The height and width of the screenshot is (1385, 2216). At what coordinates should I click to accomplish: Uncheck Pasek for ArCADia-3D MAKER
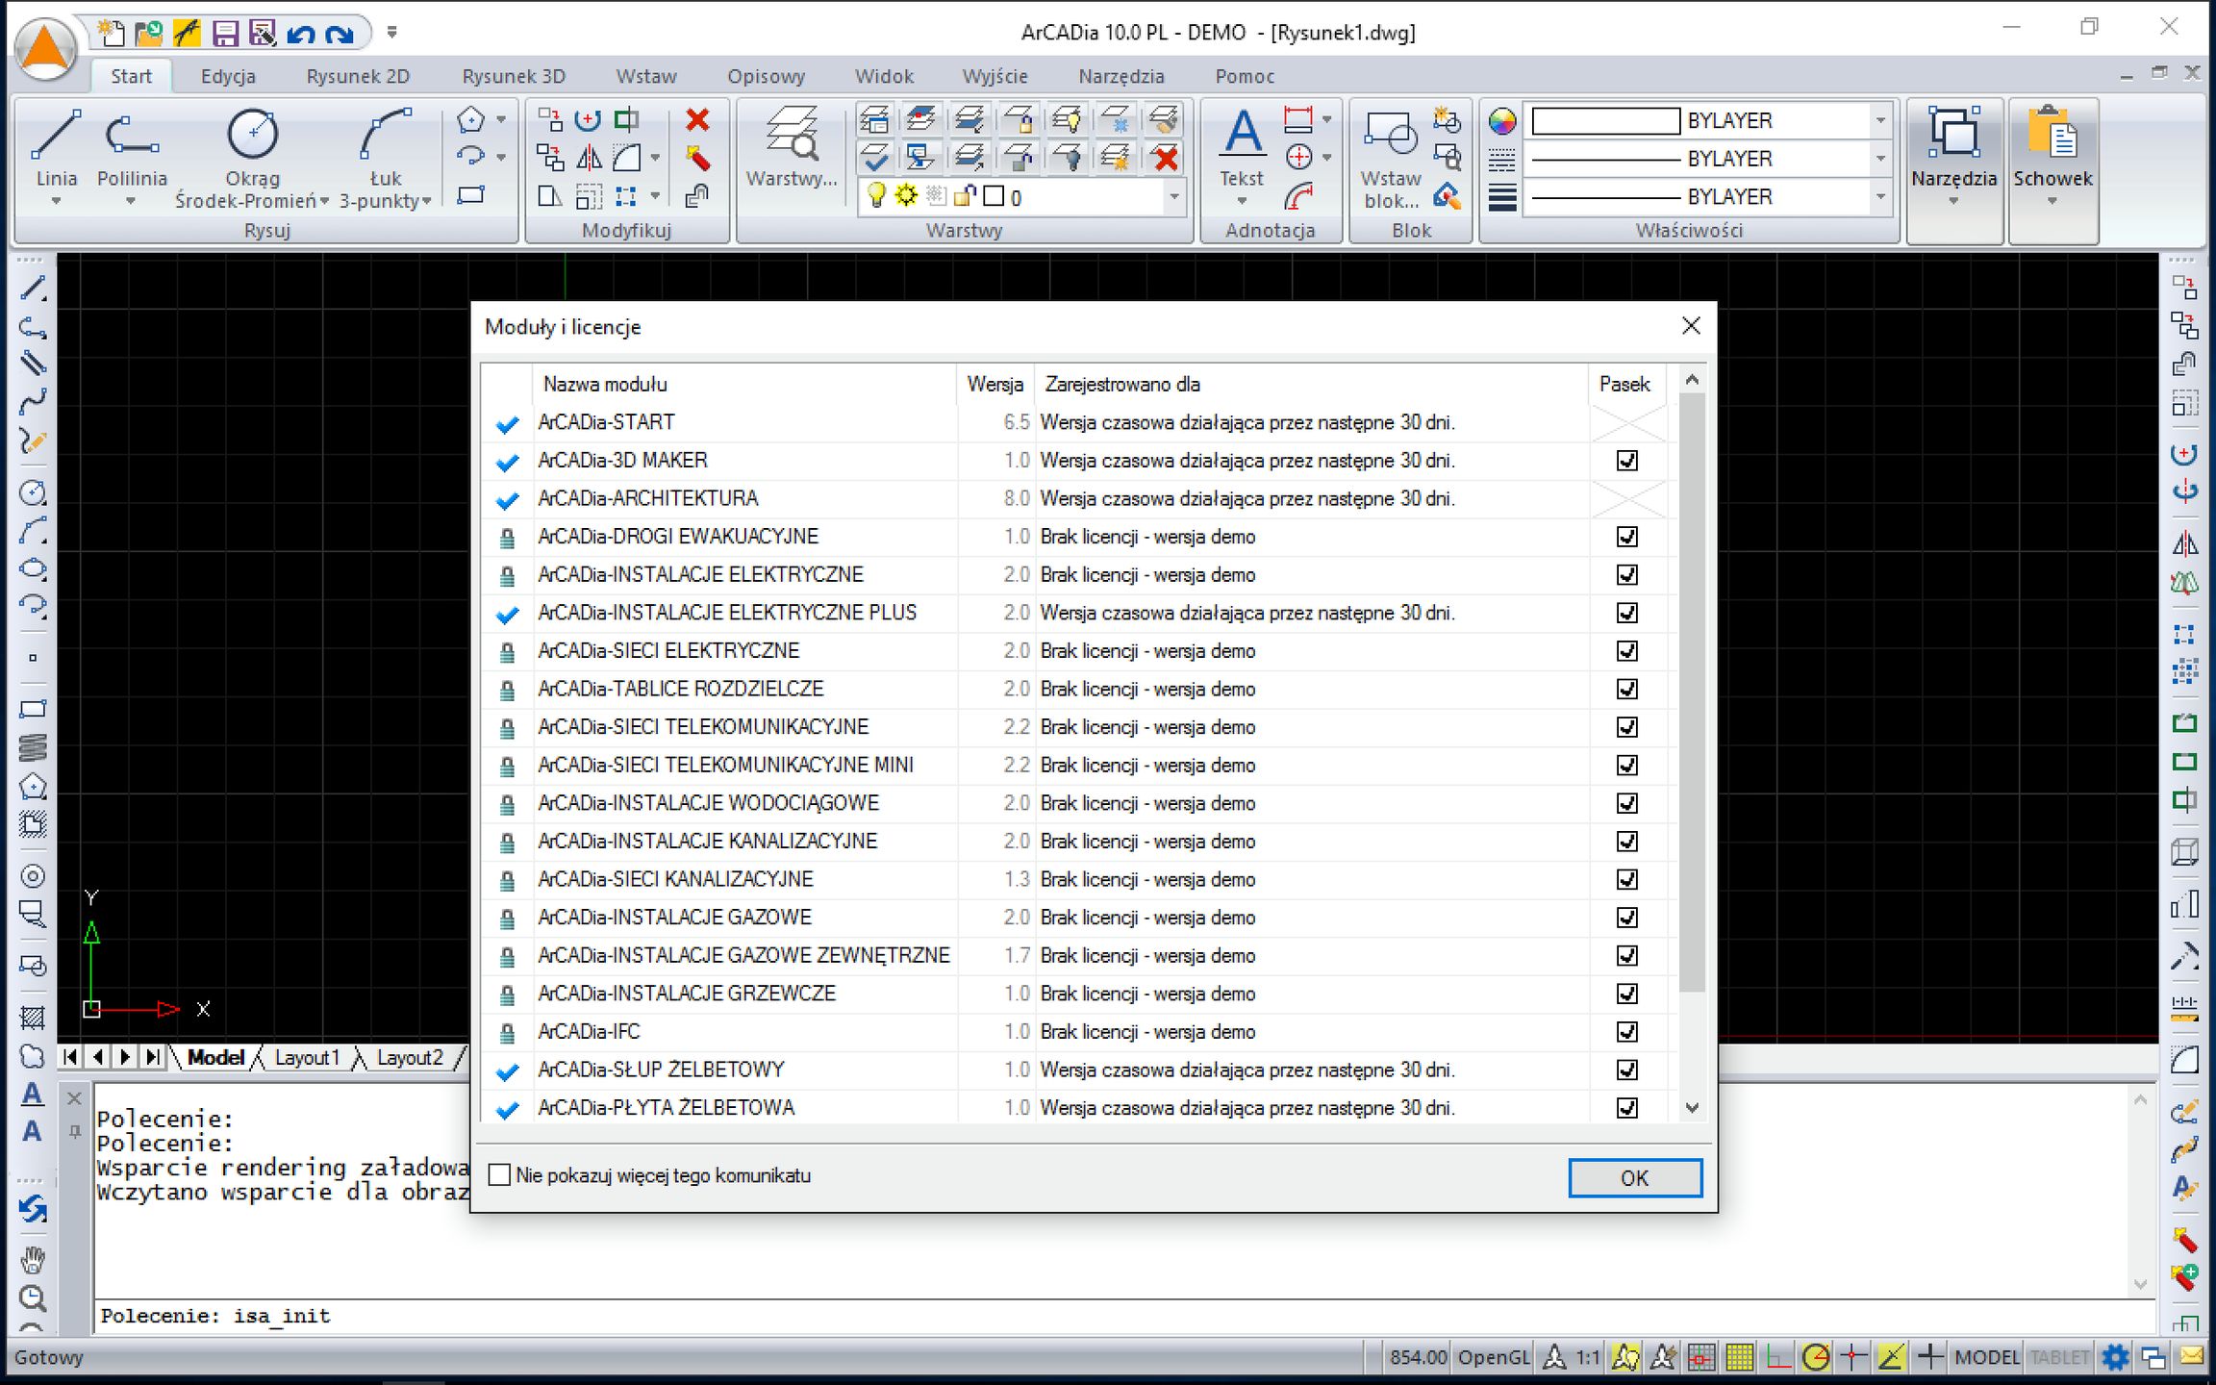[x=1626, y=461]
